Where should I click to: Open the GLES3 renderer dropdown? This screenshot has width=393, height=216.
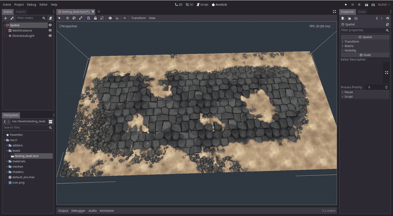[x=383, y=4]
